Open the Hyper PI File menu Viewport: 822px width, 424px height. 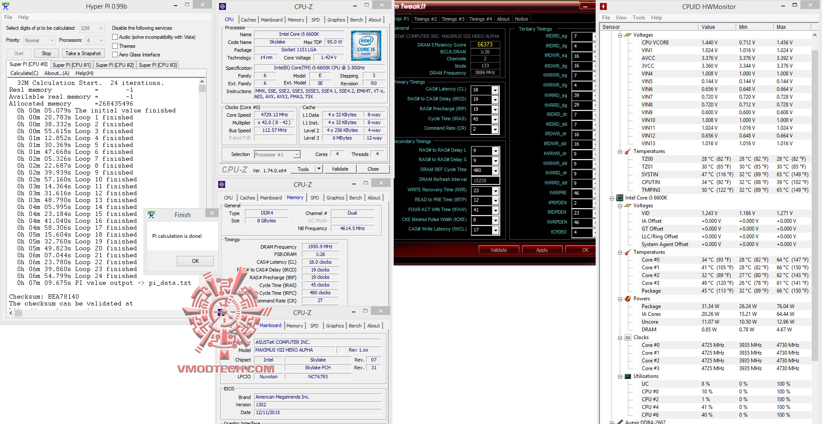coord(8,17)
